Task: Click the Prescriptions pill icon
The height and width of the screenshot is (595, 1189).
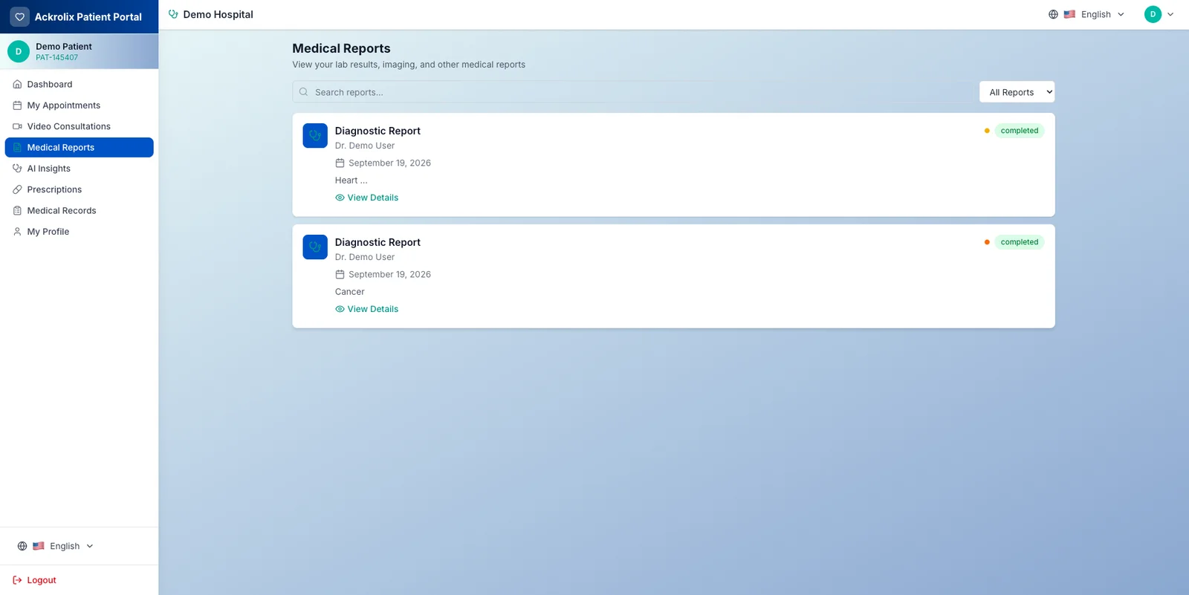Action: pyautogui.click(x=17, y=189)
